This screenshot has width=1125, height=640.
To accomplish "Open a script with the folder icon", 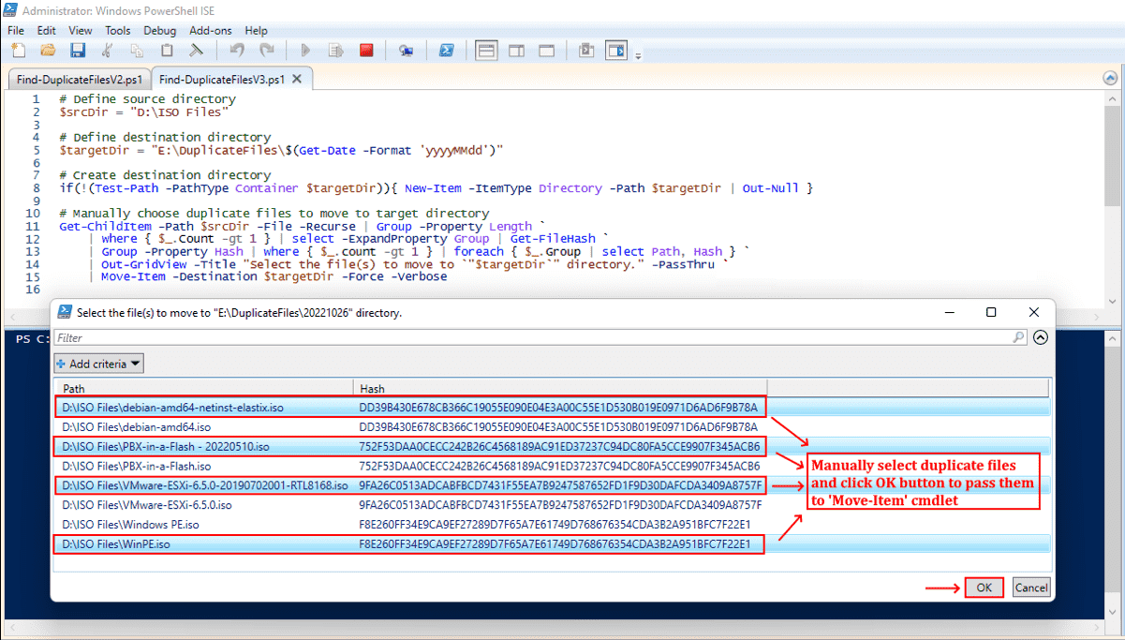I will (48, 51).
